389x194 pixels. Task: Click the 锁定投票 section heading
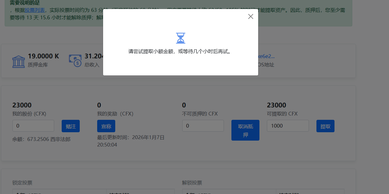pyautogui.click(x=22, y=183)
